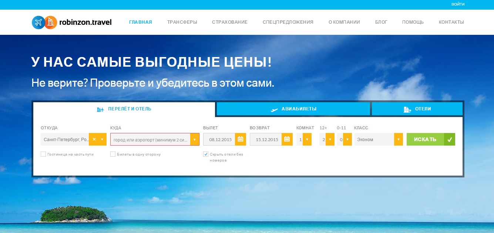Click the airplane icon on Авиабилеты tab
Viewport: 494px width, 233px height.
(274, 109)
